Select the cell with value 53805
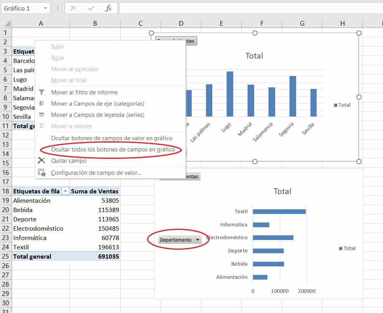Image resolution: width=383 pixels, height=313 pixels. (95, 200)
